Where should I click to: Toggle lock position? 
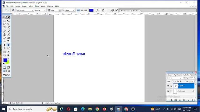point(178,81)
